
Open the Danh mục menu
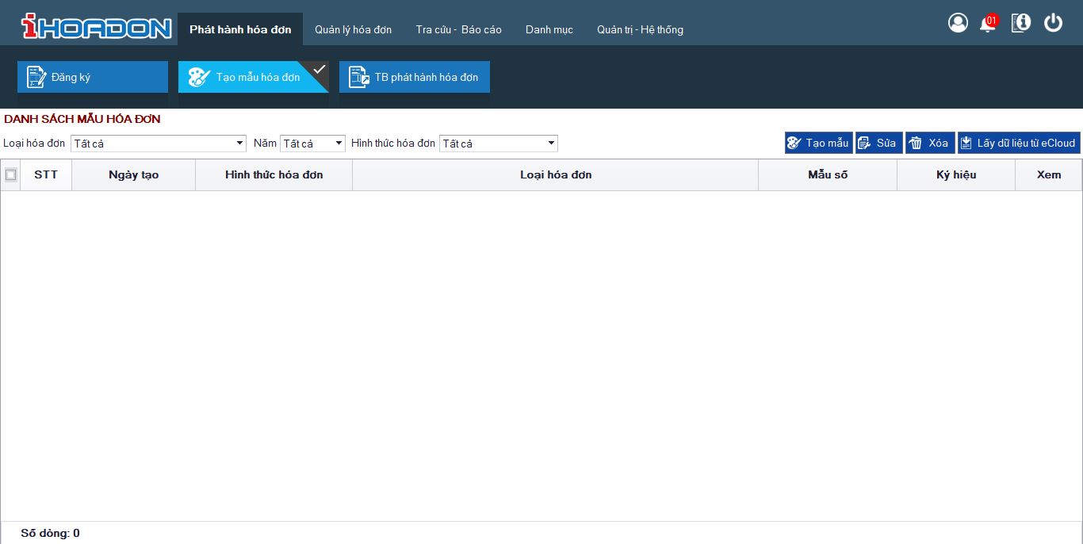pos(549,29)
